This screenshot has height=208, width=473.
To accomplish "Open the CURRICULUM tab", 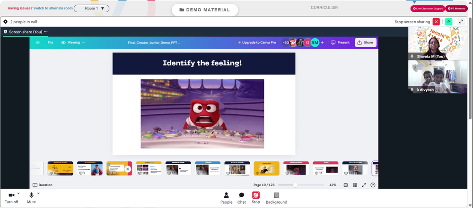I will tap(324, 8).
